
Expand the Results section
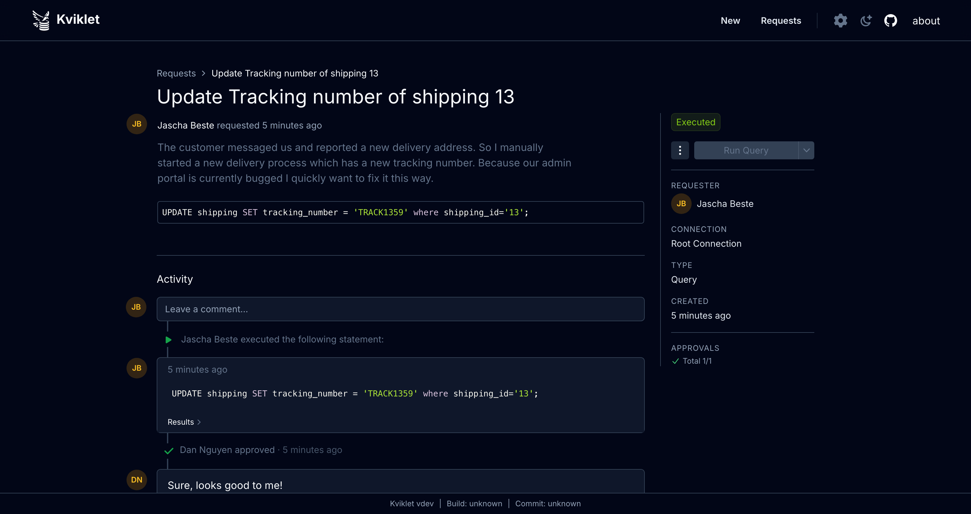[184, 422]
